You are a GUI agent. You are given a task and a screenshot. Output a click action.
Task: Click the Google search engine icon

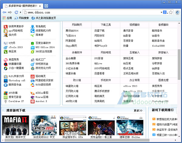click(x=165, y=12)
